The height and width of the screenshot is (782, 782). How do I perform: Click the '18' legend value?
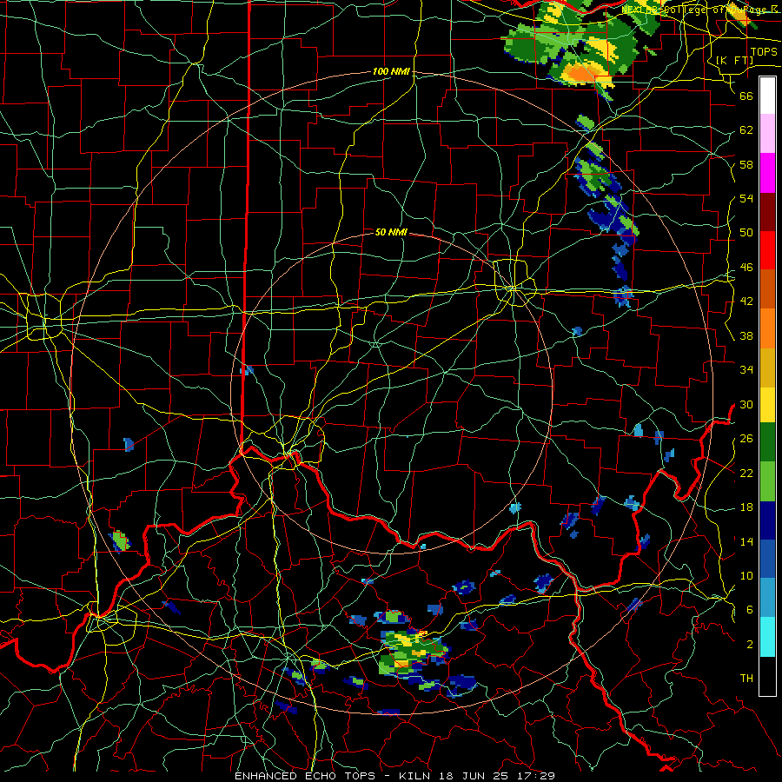pyautogui.click(x=746, y=507)
